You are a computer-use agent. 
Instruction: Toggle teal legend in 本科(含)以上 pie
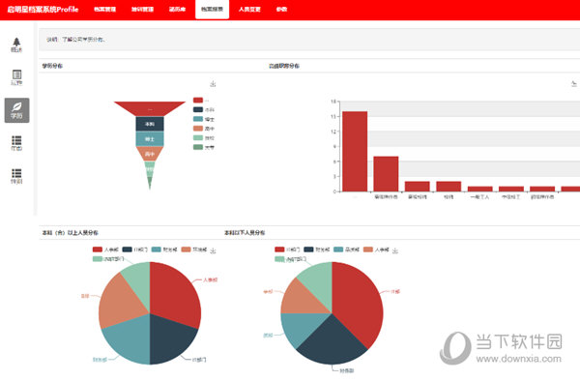coord(164,249)
